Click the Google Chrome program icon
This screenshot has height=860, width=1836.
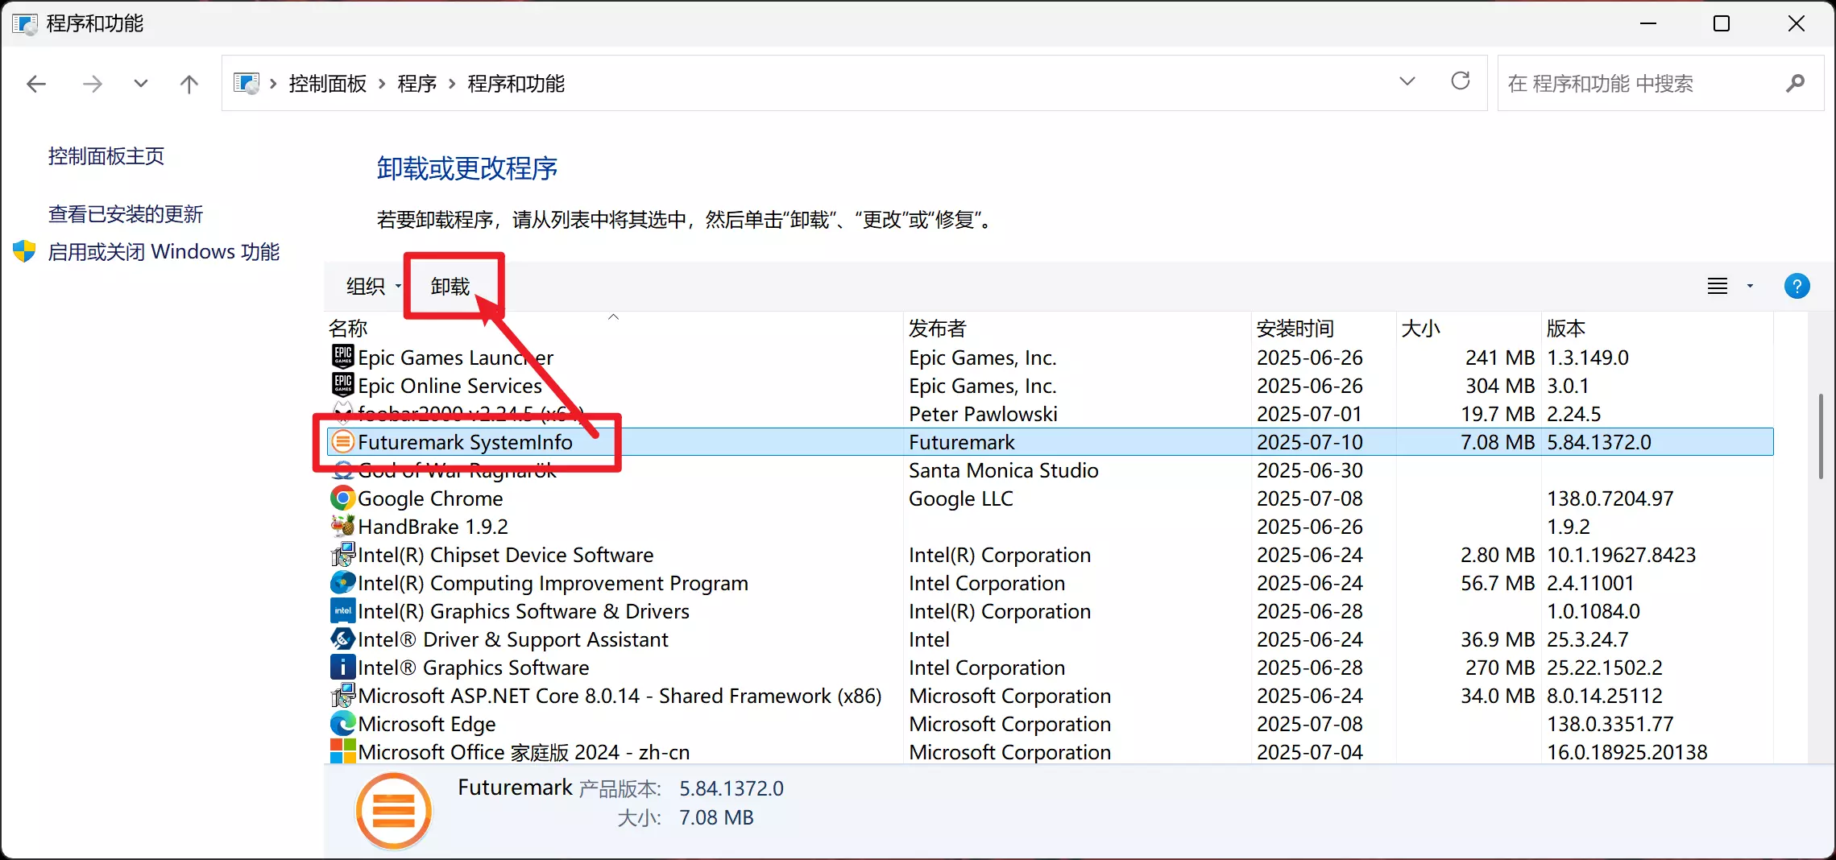tap(342, 498)
